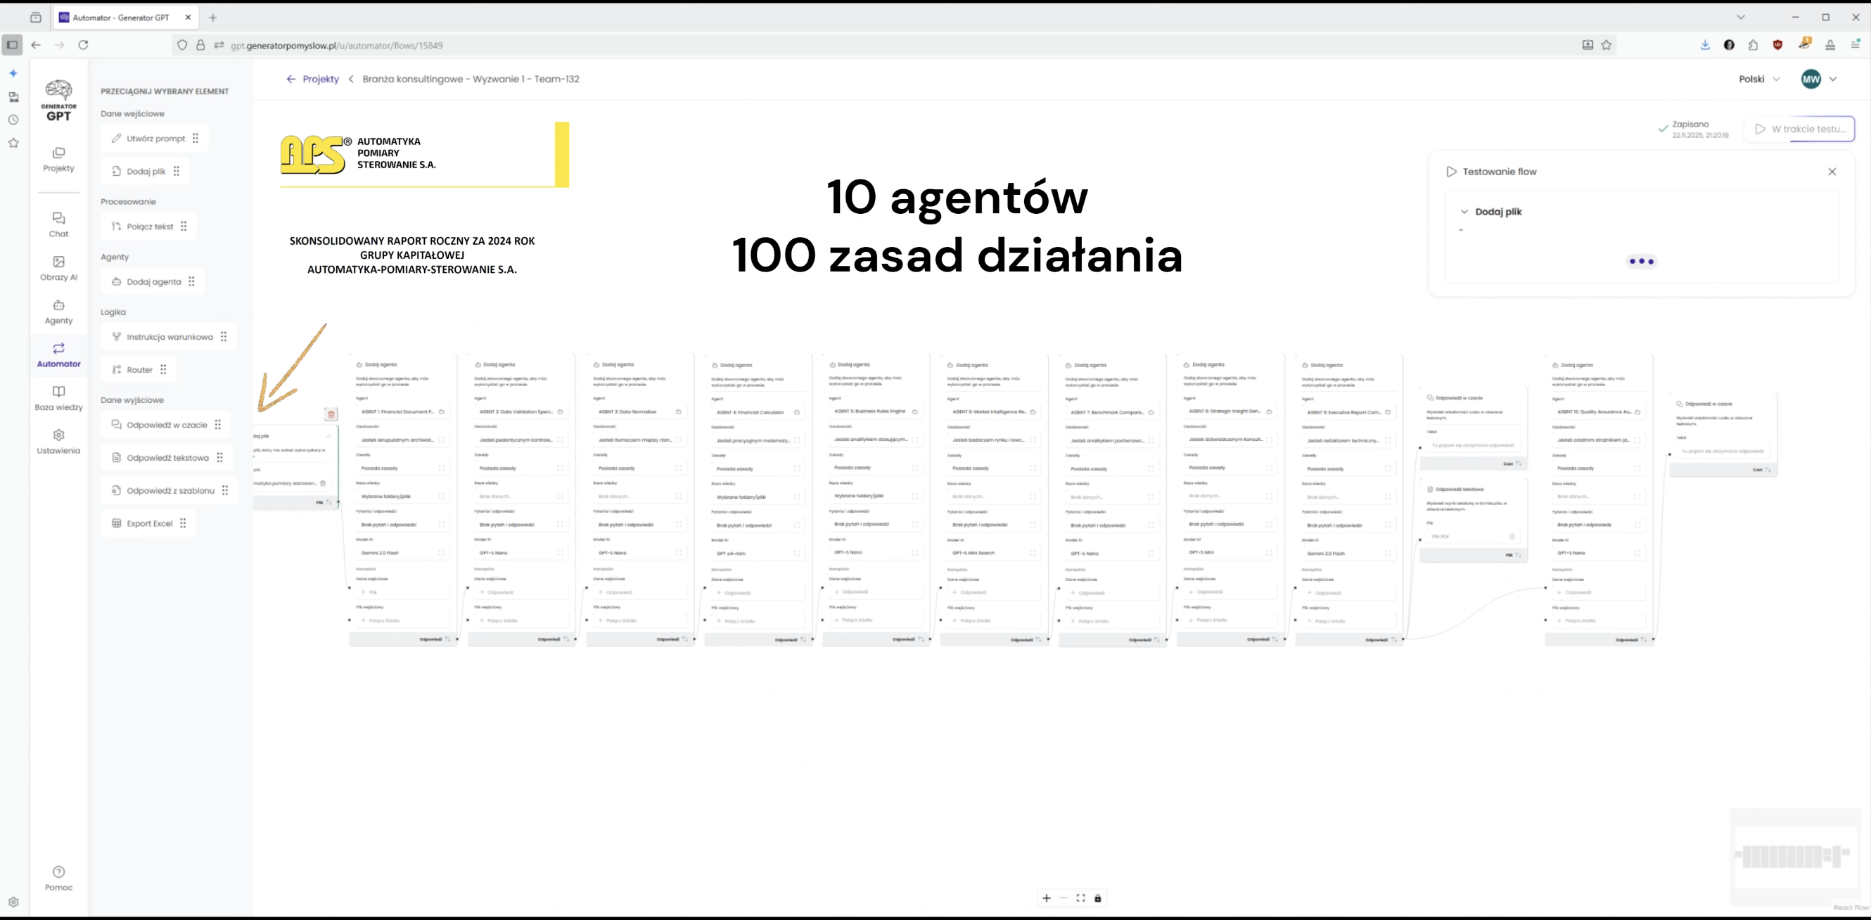Click Dodaj agenta element
The width and height of the screenshot is (1871, 920).
pos(153,282)
